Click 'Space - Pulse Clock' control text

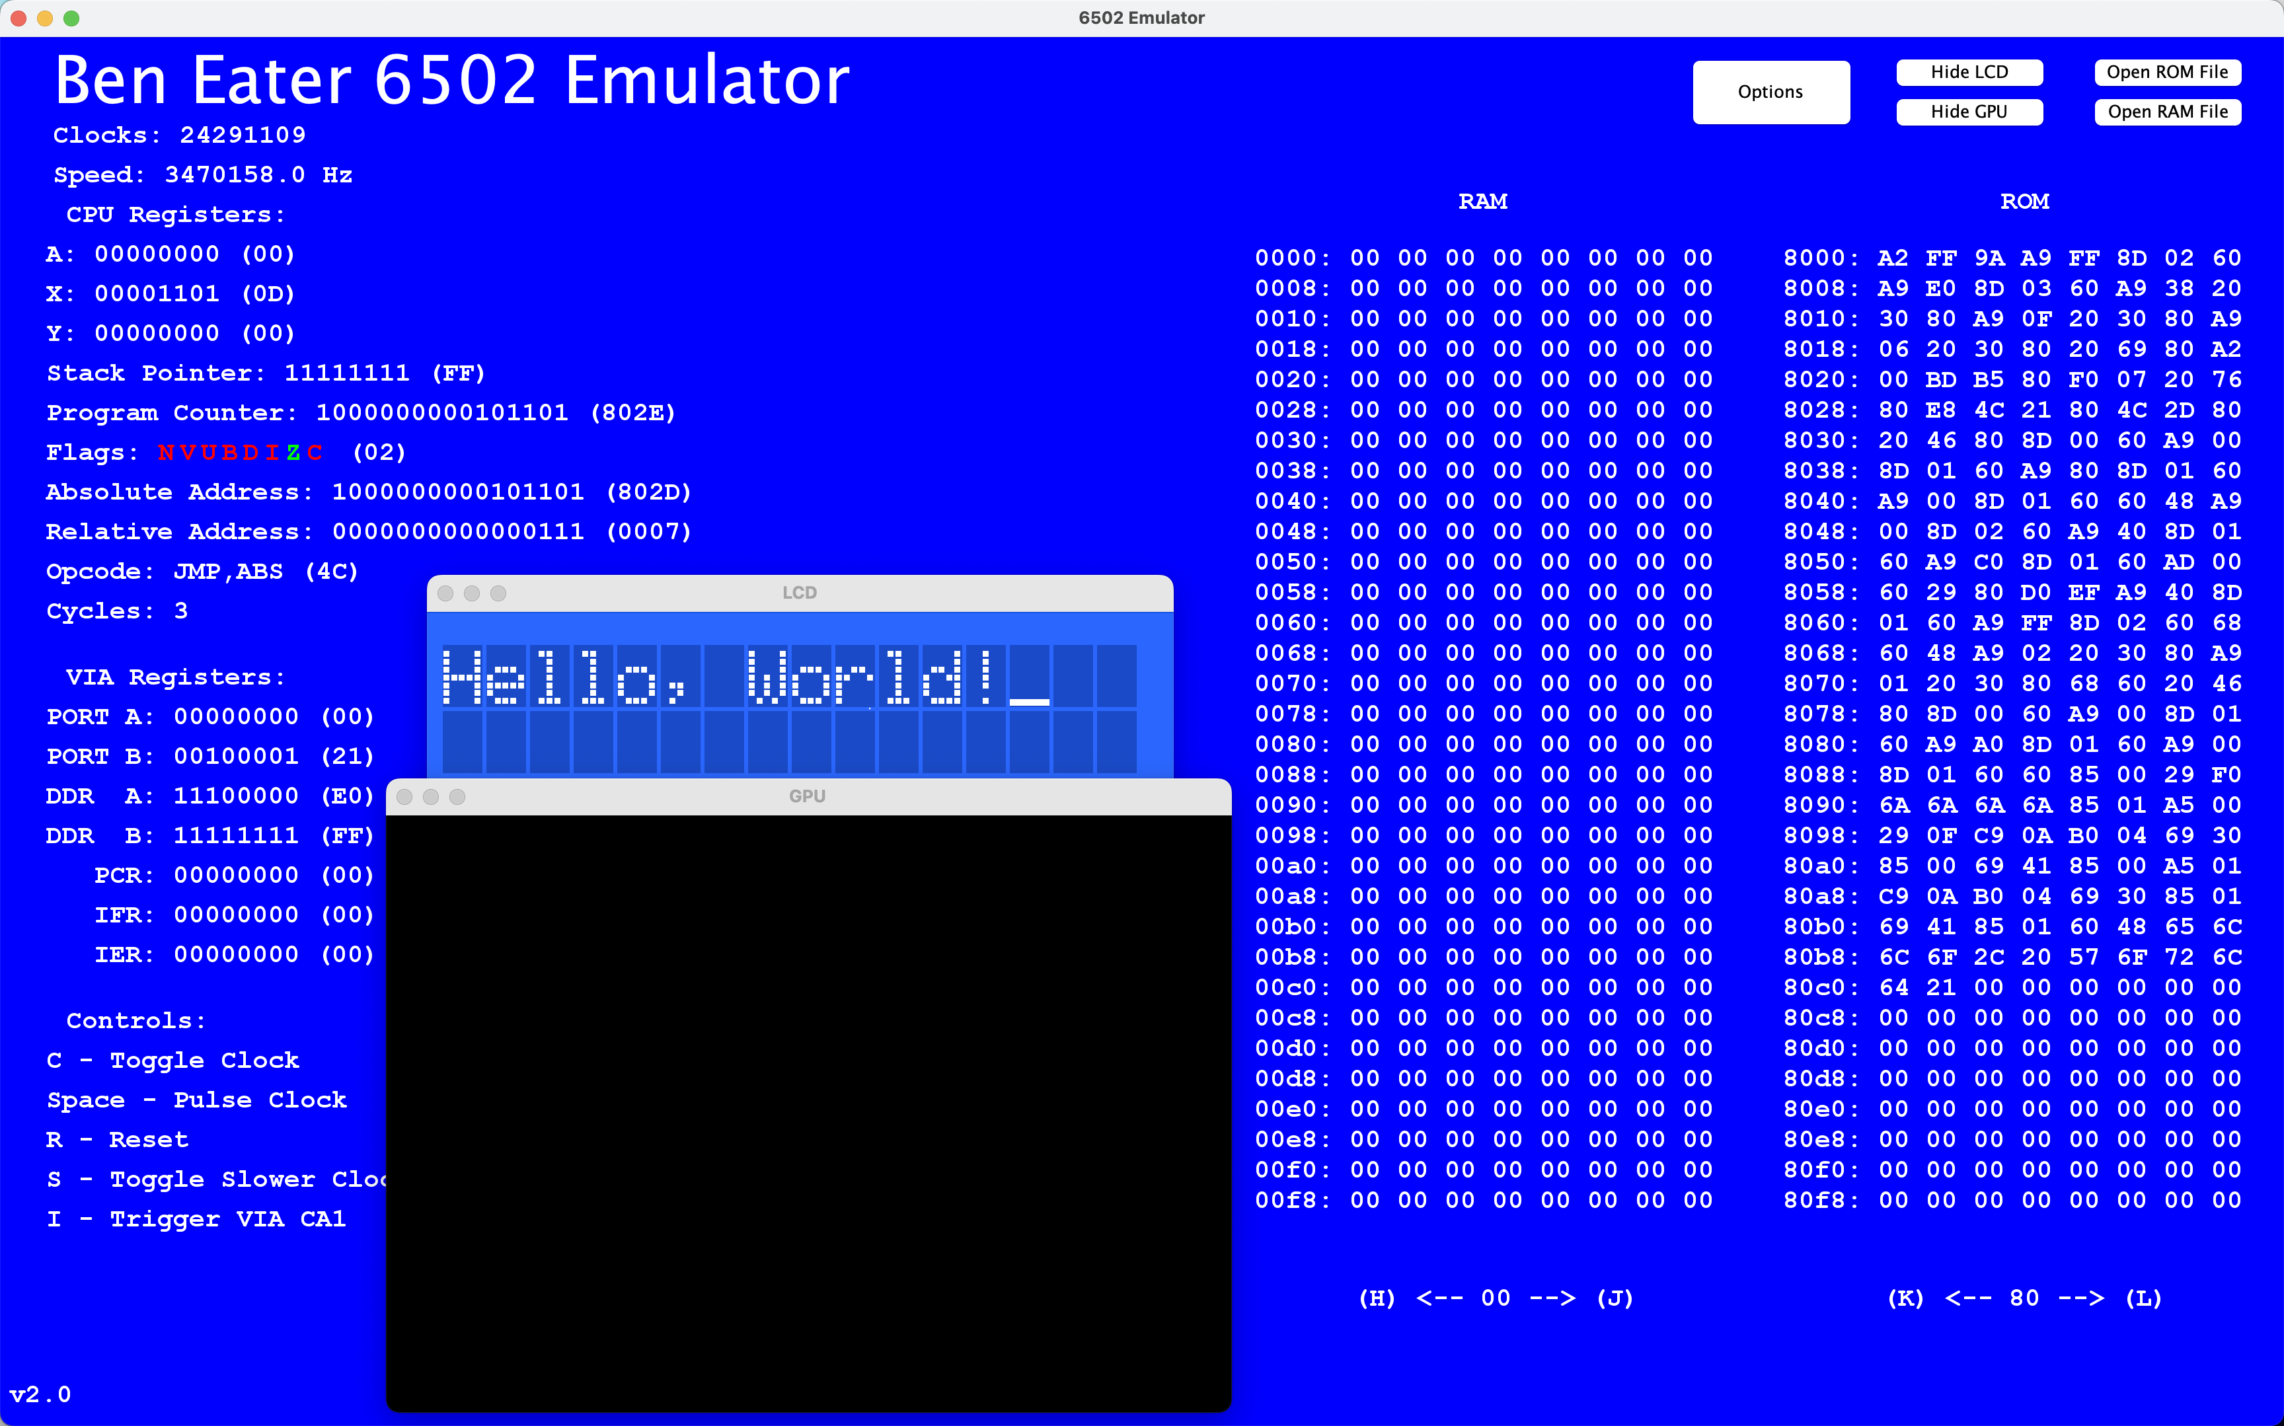tap(196, 1100)
